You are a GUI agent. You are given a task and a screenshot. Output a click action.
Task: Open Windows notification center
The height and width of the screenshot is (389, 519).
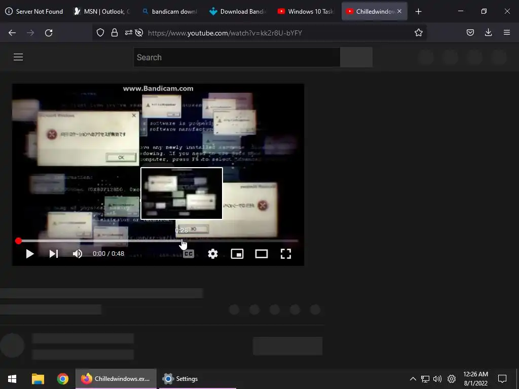[502, 379]
